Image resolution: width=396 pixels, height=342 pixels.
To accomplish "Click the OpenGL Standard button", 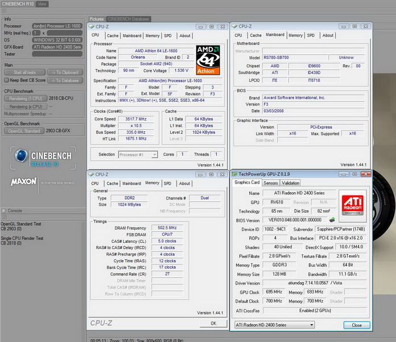I will tap(24, 131).
